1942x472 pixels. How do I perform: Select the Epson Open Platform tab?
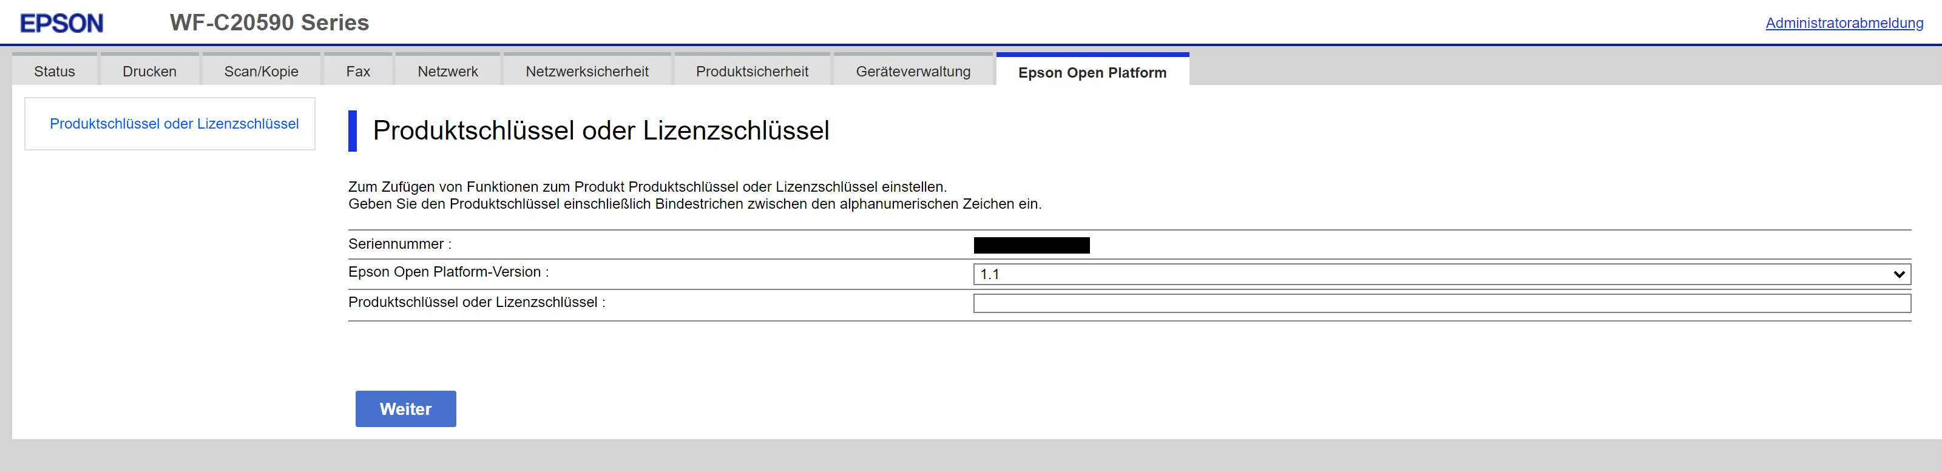pyautogui.click(x=1092, y=72)
